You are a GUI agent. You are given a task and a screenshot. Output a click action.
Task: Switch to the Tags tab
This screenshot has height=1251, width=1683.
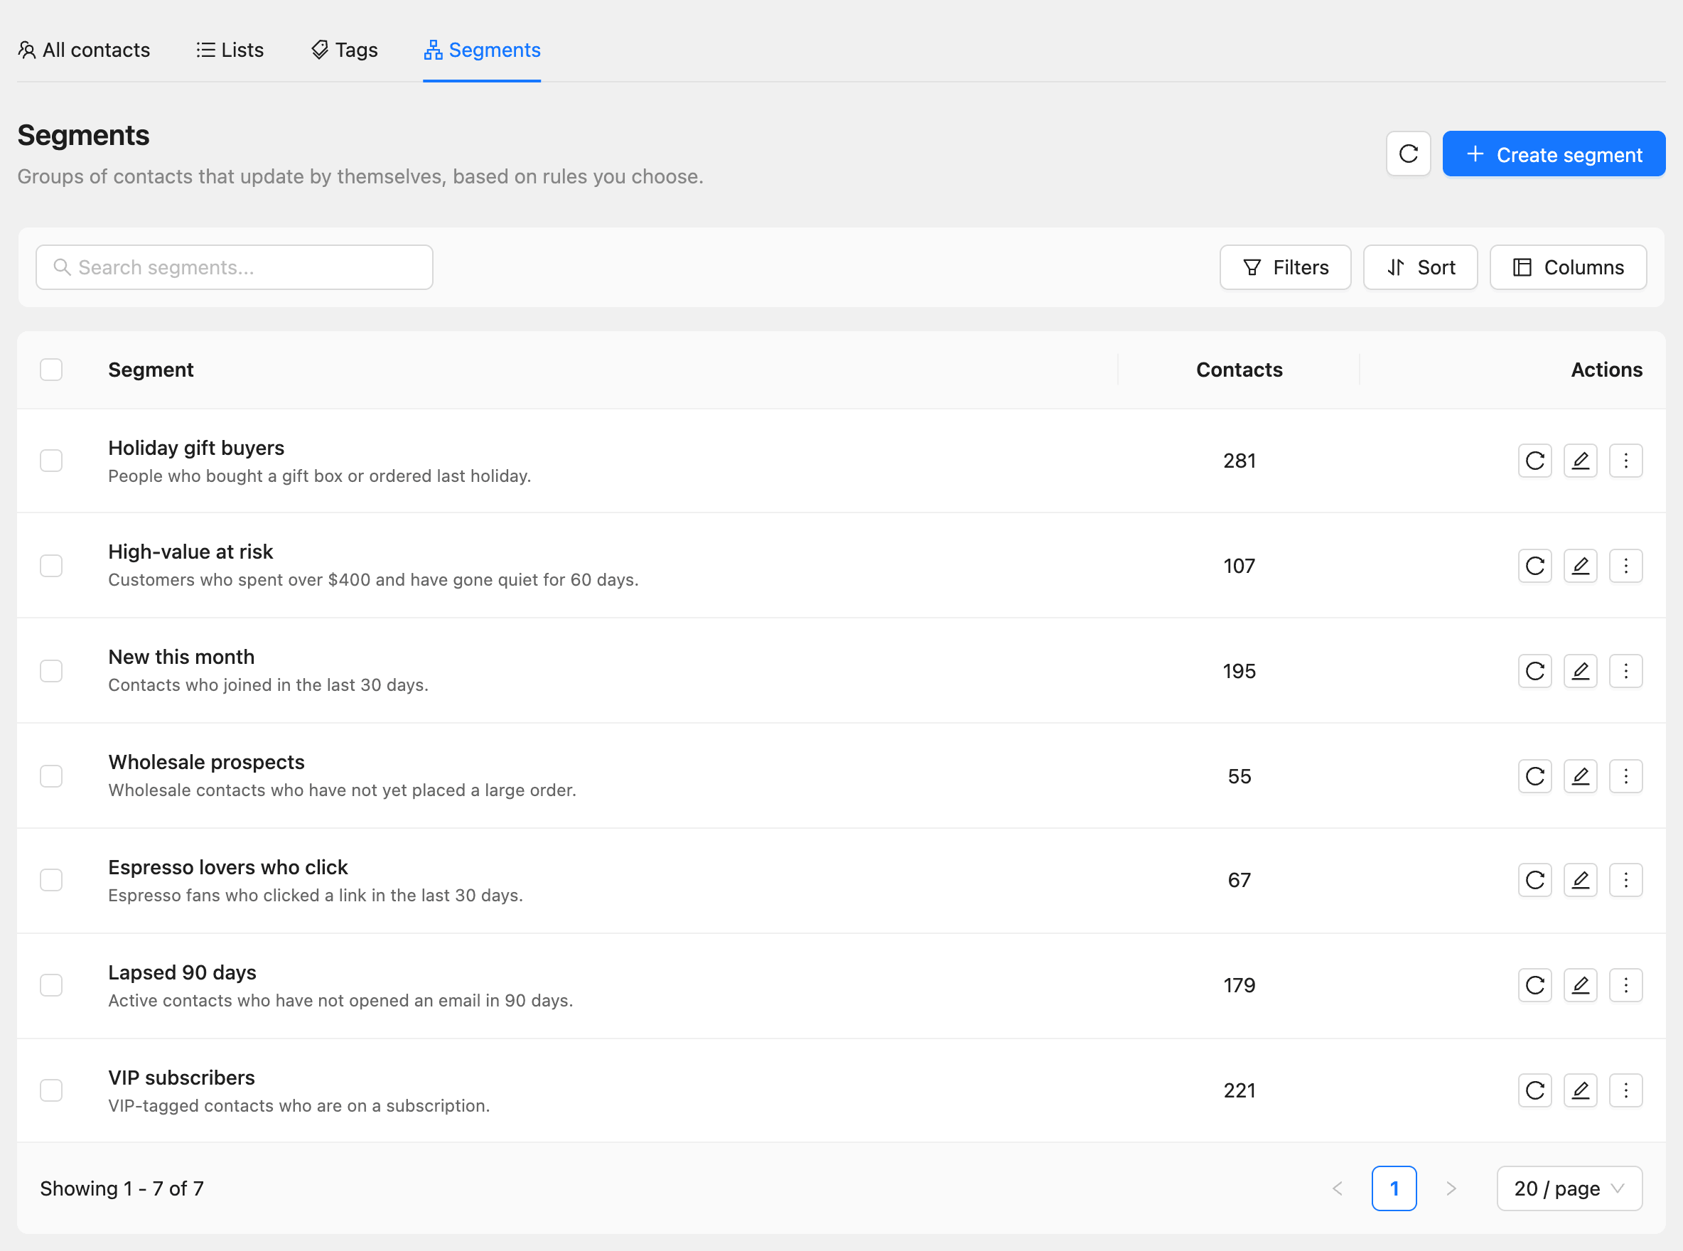(345, 50)
